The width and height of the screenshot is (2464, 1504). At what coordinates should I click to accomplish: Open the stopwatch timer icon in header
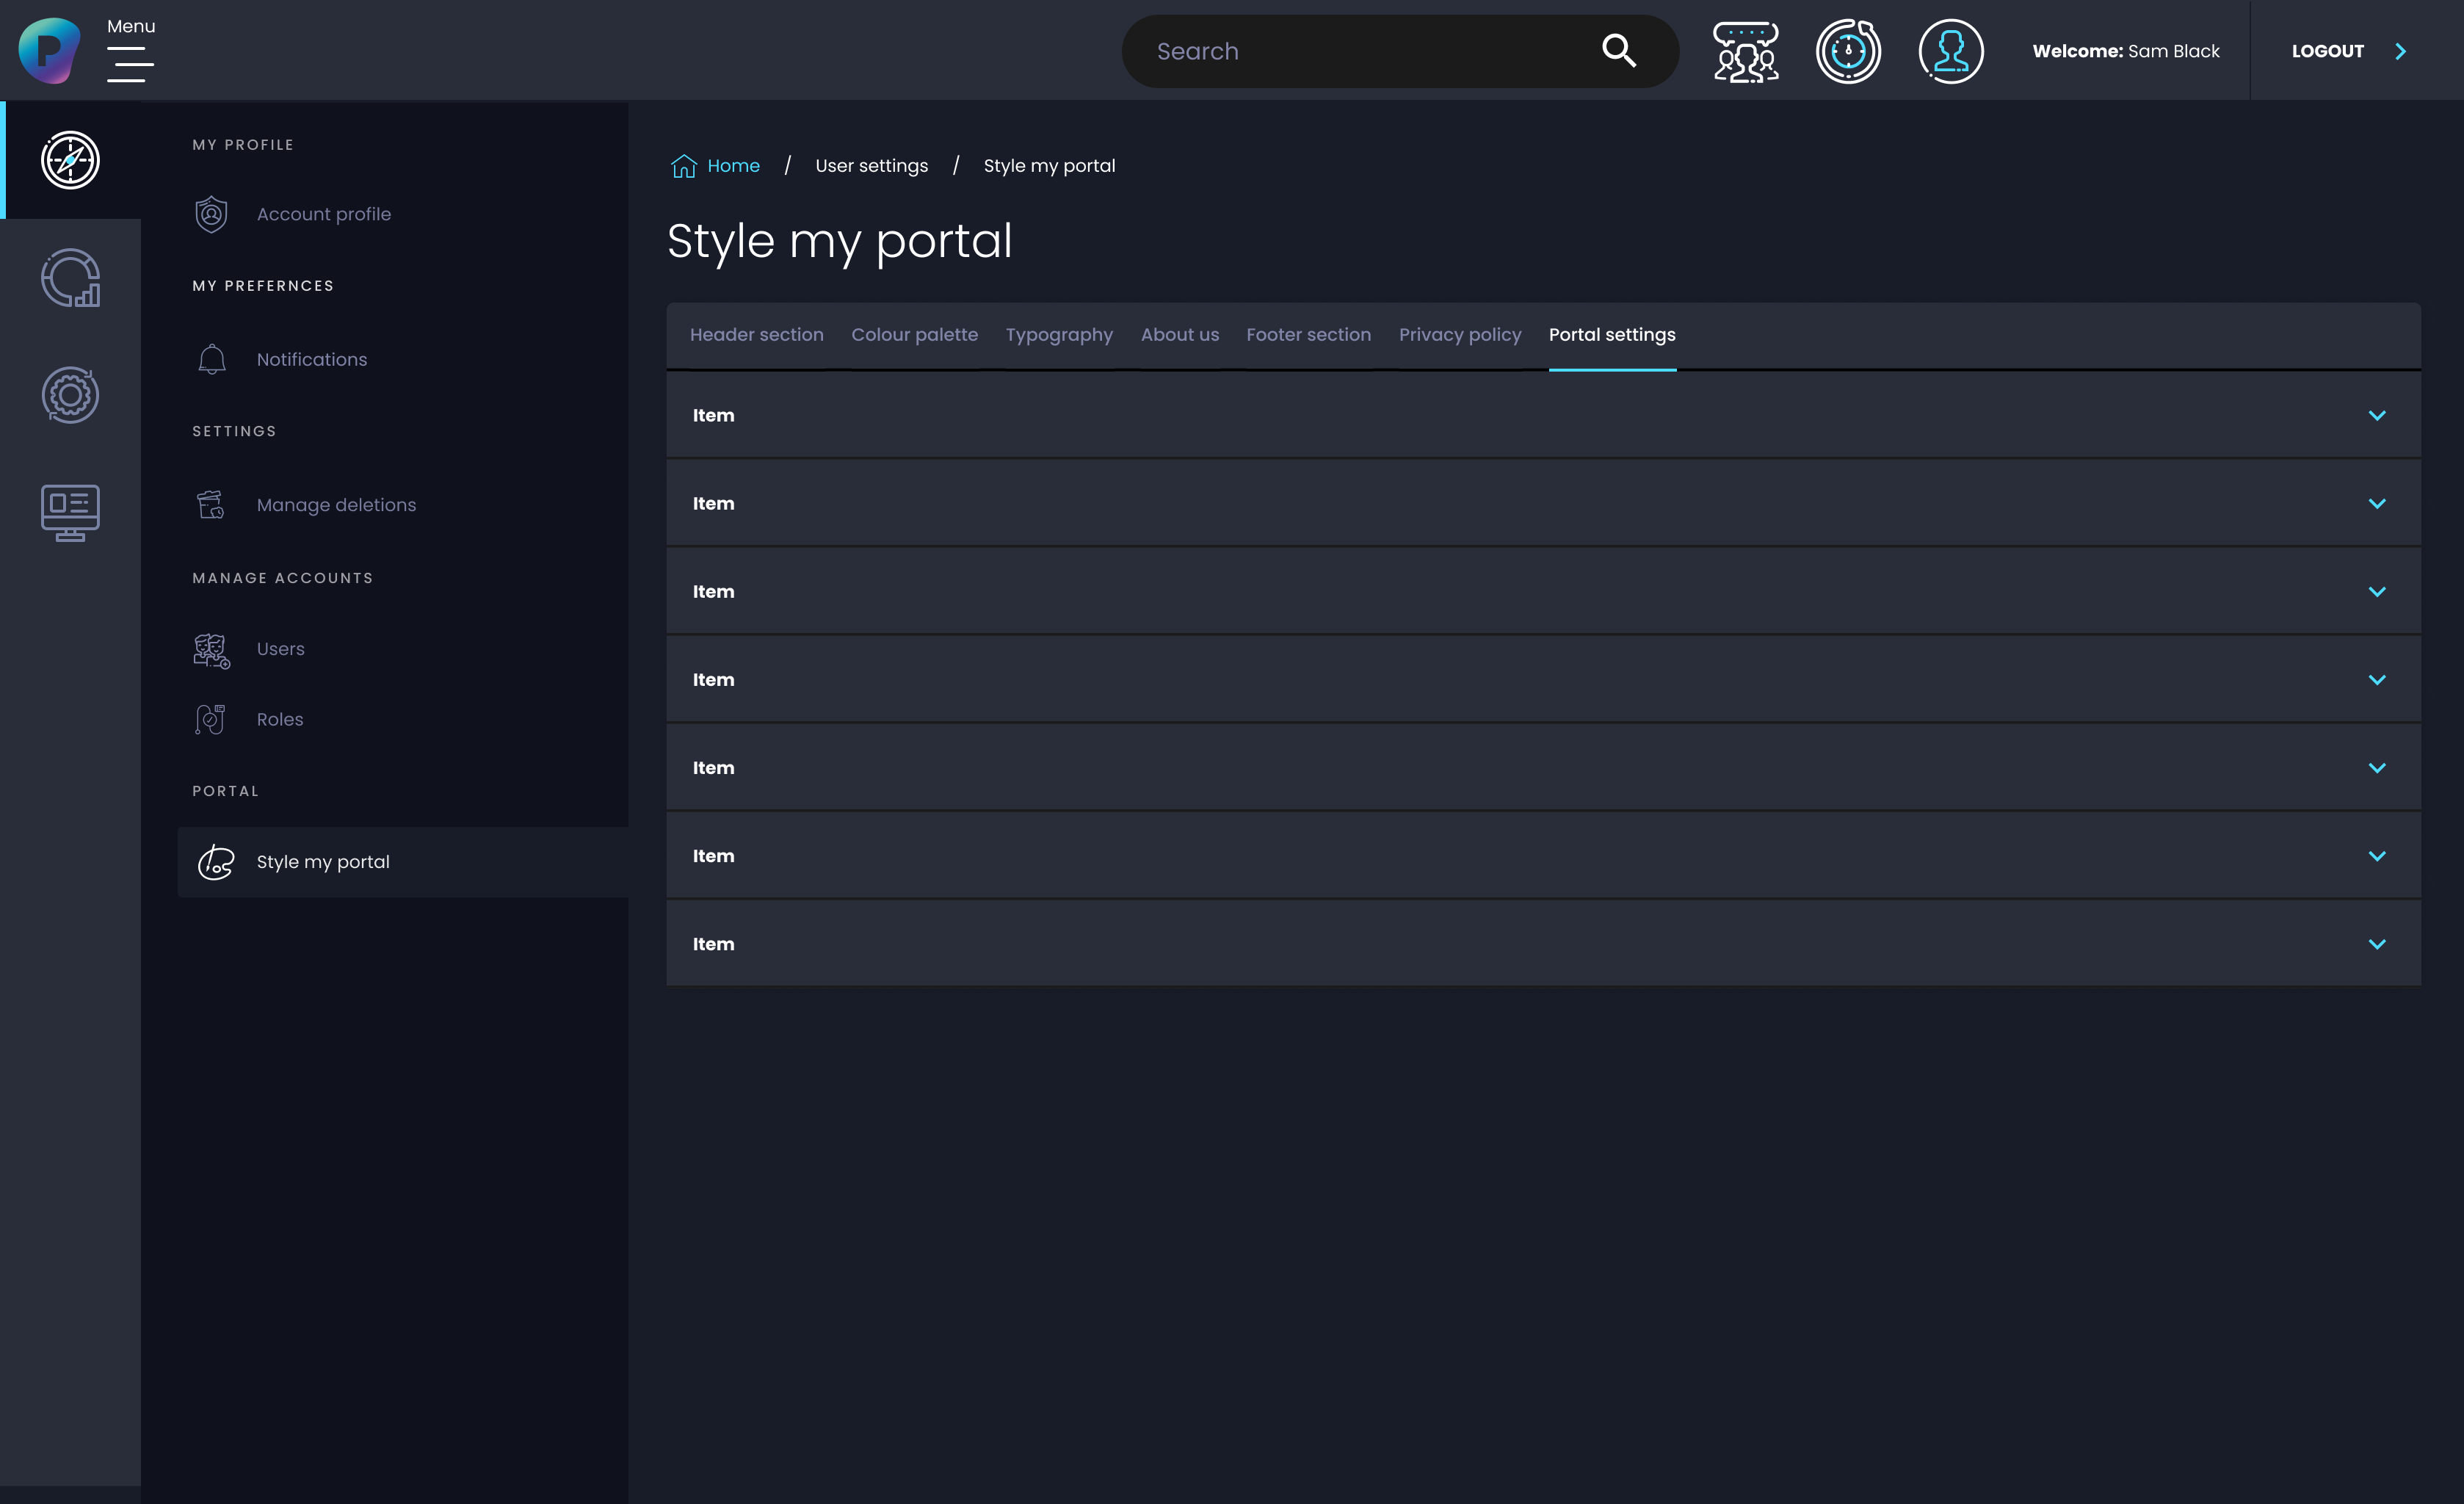pos(1848,51)
